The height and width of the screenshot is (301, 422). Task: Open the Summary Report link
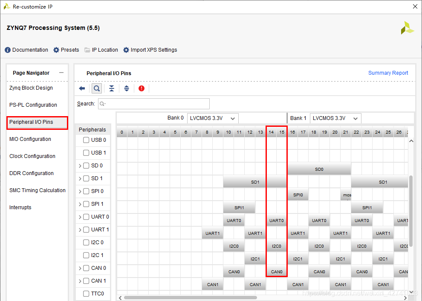click(388, 73)
